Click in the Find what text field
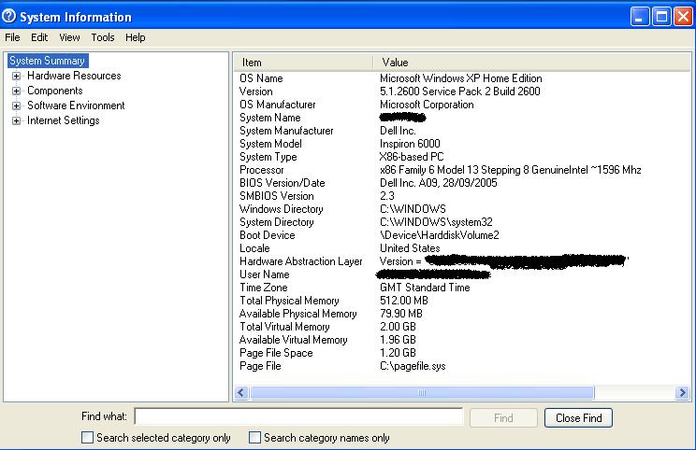The height and width of the screenshot is (450, 696). click(x=298, y=416)
